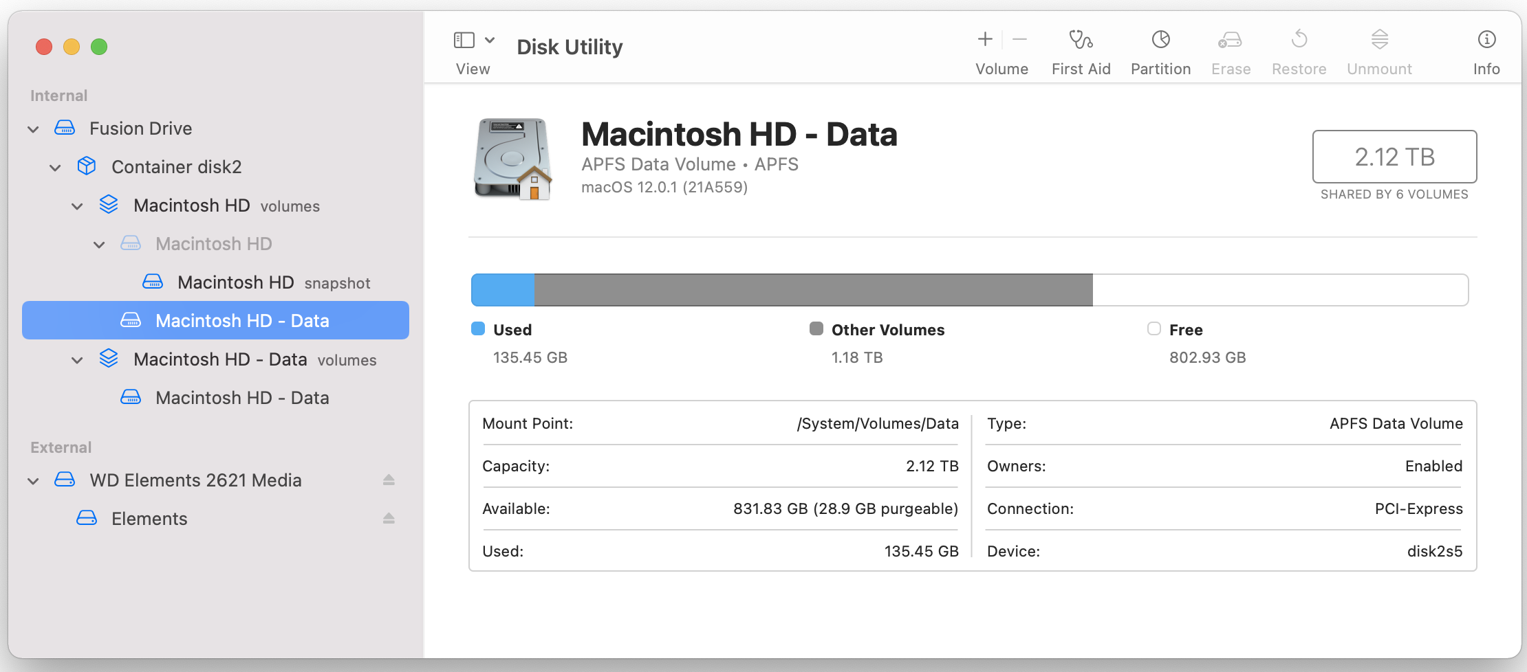The width and height of the screenshot is (1527, 672).
Task: Eject WD Elements 2621 Media drive
Action: click(x=389, y=480)
